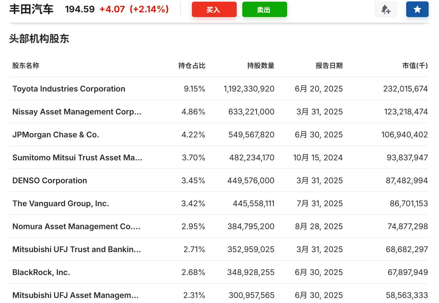Click the 报告日期 column header
Screen dimensions: 439x303
[329, 66]
